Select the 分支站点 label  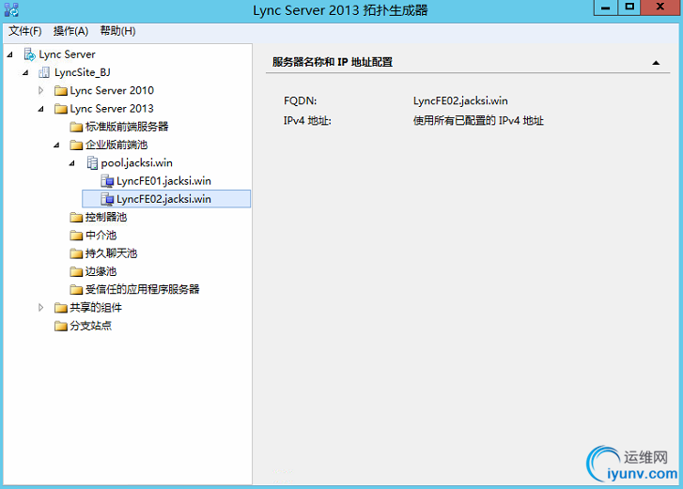(90, 326)
